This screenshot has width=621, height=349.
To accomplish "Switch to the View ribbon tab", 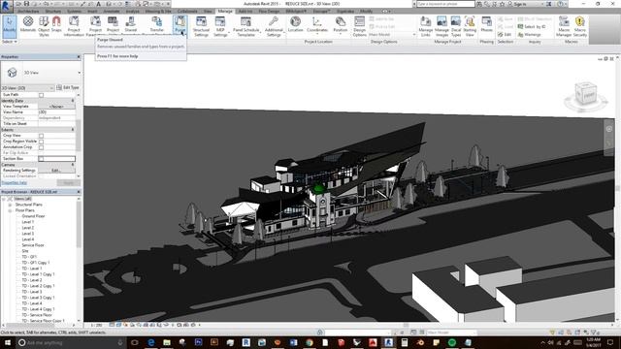I will coord(208,11).
